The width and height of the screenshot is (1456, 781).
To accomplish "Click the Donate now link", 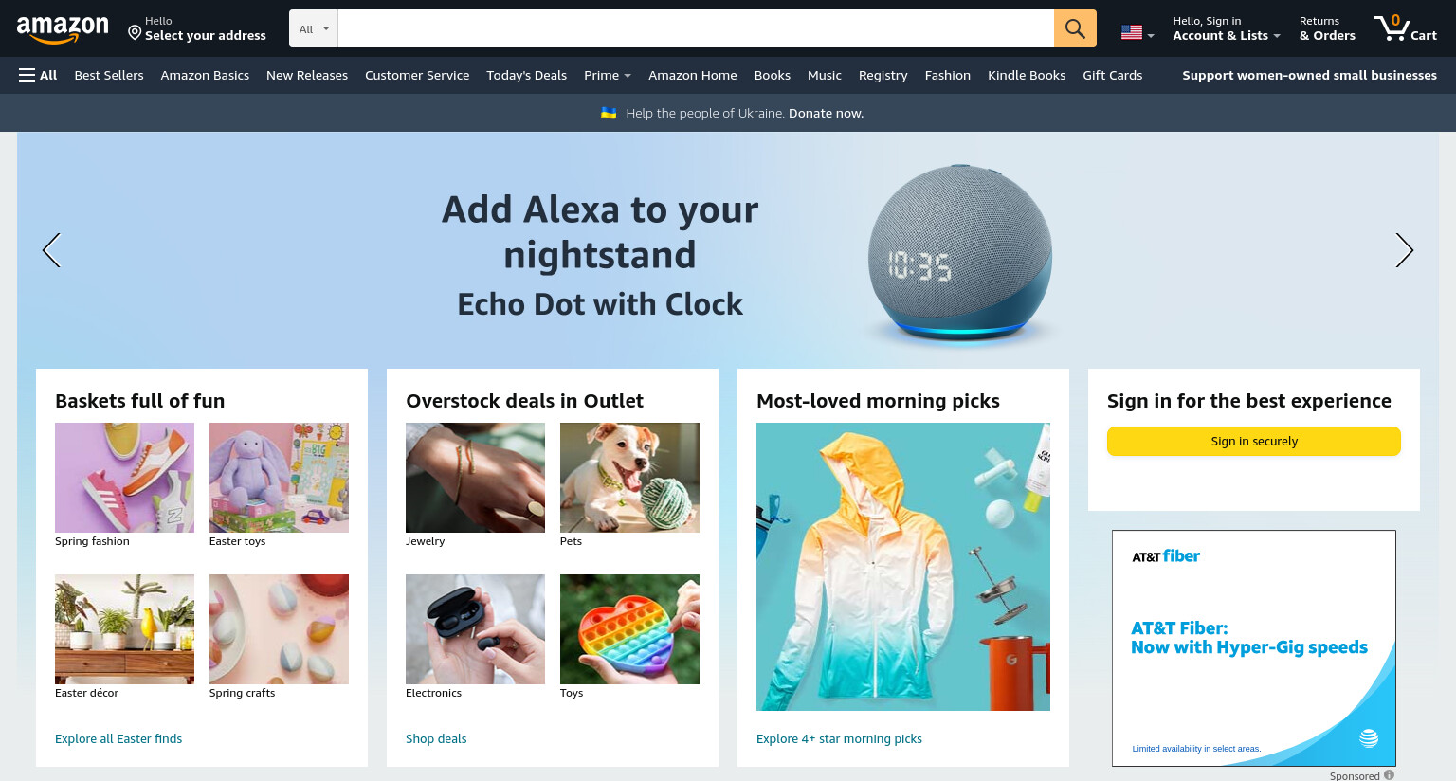I will tap(826, 113).
